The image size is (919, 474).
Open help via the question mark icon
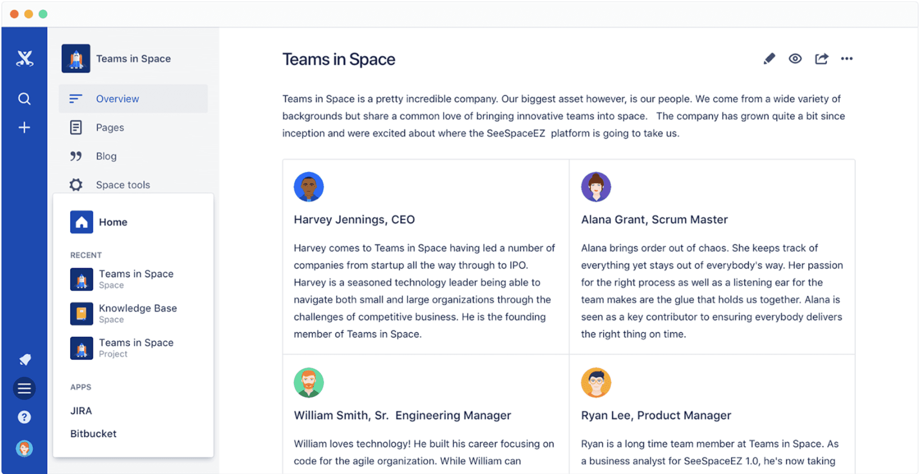(x=24, y=417)
